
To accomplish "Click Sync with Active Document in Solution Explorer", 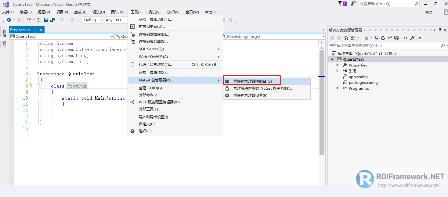I will pos(376,38).
